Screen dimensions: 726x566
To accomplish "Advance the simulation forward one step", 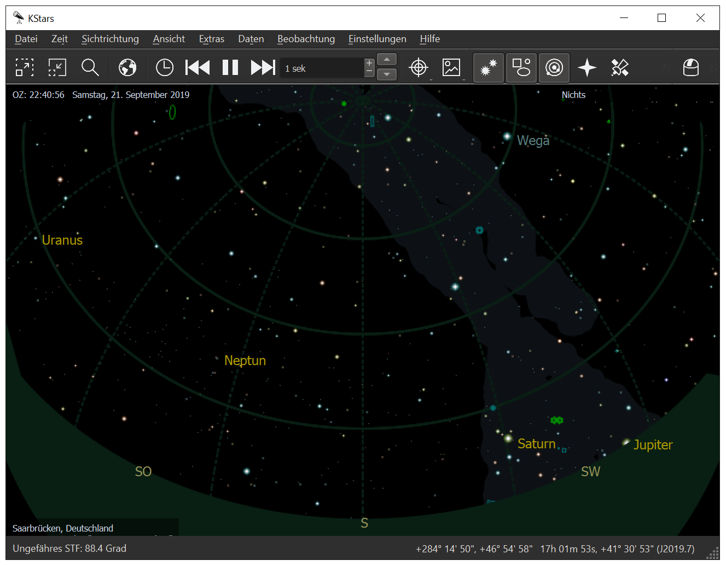I will click(x=263, y=67).
